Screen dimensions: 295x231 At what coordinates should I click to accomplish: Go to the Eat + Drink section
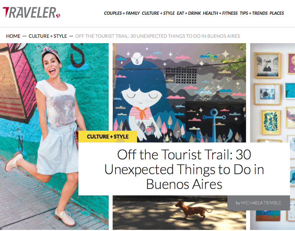(x=189, y=13)
